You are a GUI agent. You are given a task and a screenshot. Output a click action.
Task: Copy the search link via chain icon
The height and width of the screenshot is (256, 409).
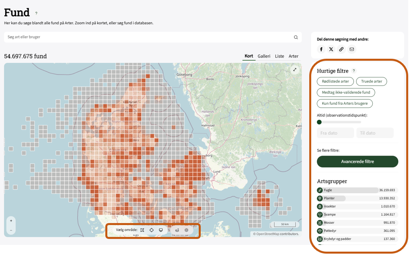pos(341,49)
